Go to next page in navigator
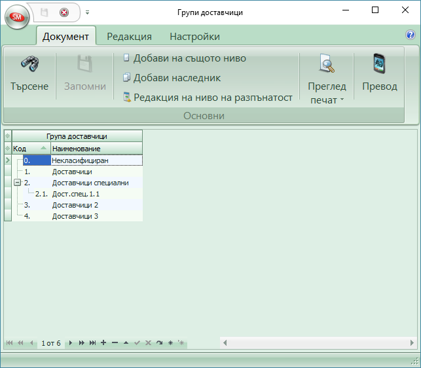 82,343
